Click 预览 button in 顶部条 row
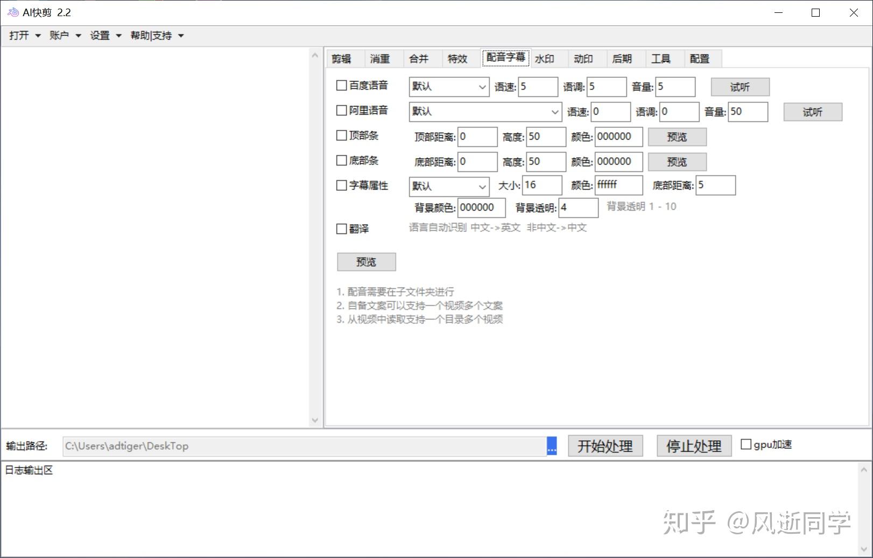This screenshot has height=558, width=873. coord(677,137)
